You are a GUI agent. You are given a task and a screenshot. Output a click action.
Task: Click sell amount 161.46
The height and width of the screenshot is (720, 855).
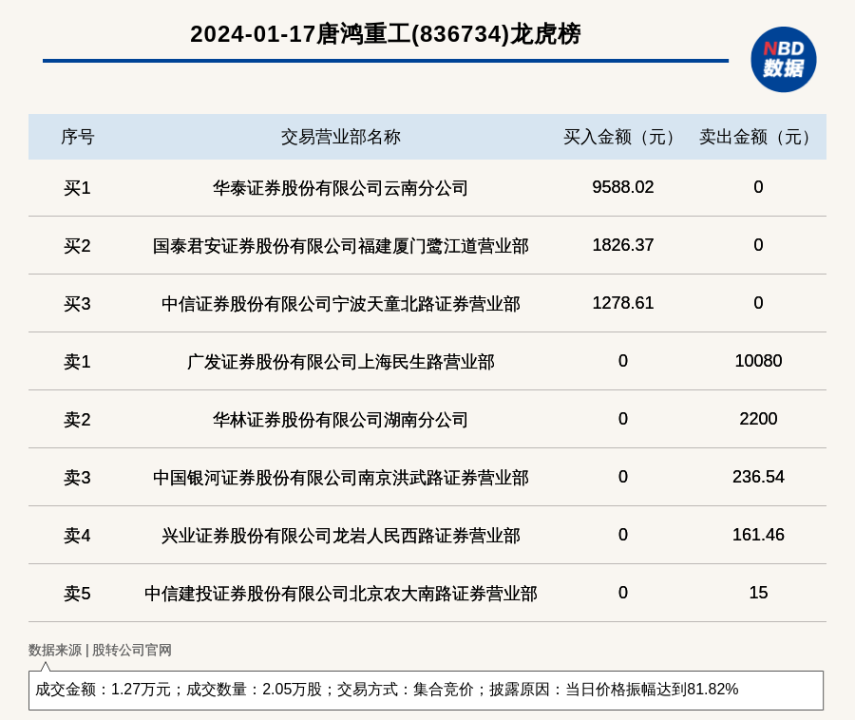758,534
